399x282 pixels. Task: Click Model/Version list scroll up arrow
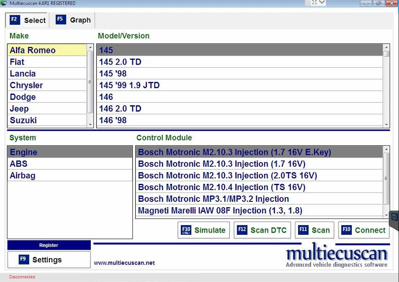click(386, 48)
